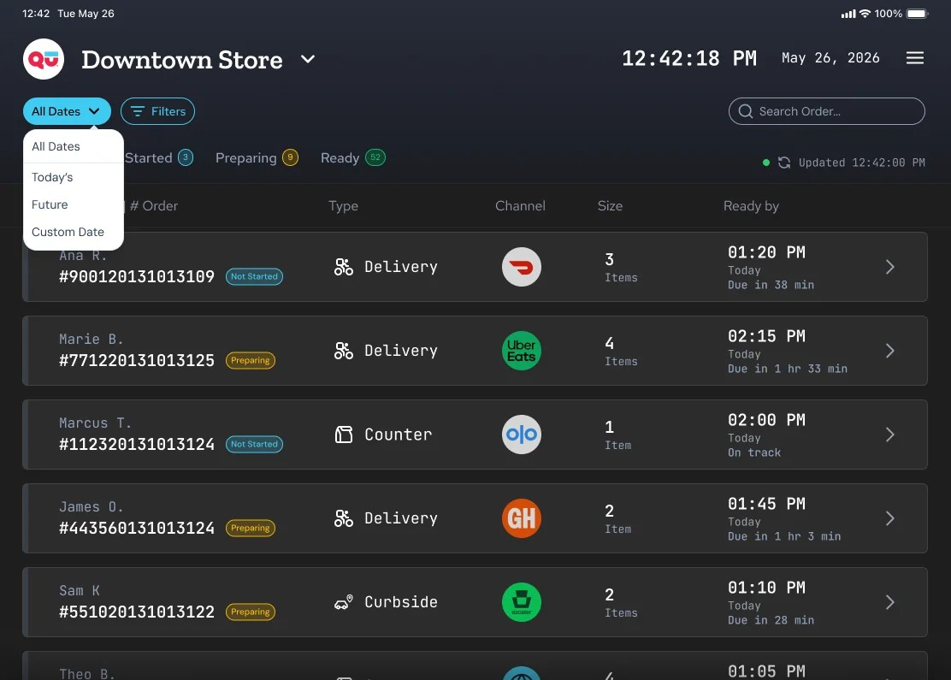Click the search magnifier icon
The width and height of the screenshot is (951, 680).
point(746,111)
